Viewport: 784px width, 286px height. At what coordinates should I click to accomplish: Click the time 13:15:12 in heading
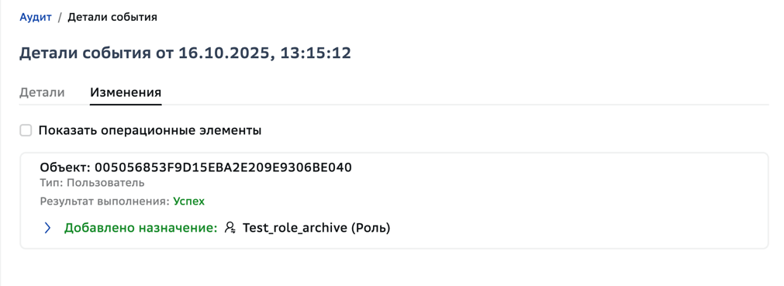pos(316,53)
